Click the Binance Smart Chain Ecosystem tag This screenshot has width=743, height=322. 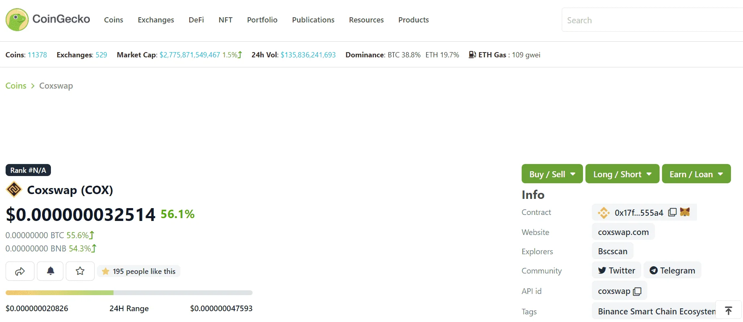click(x=656, y=312)
